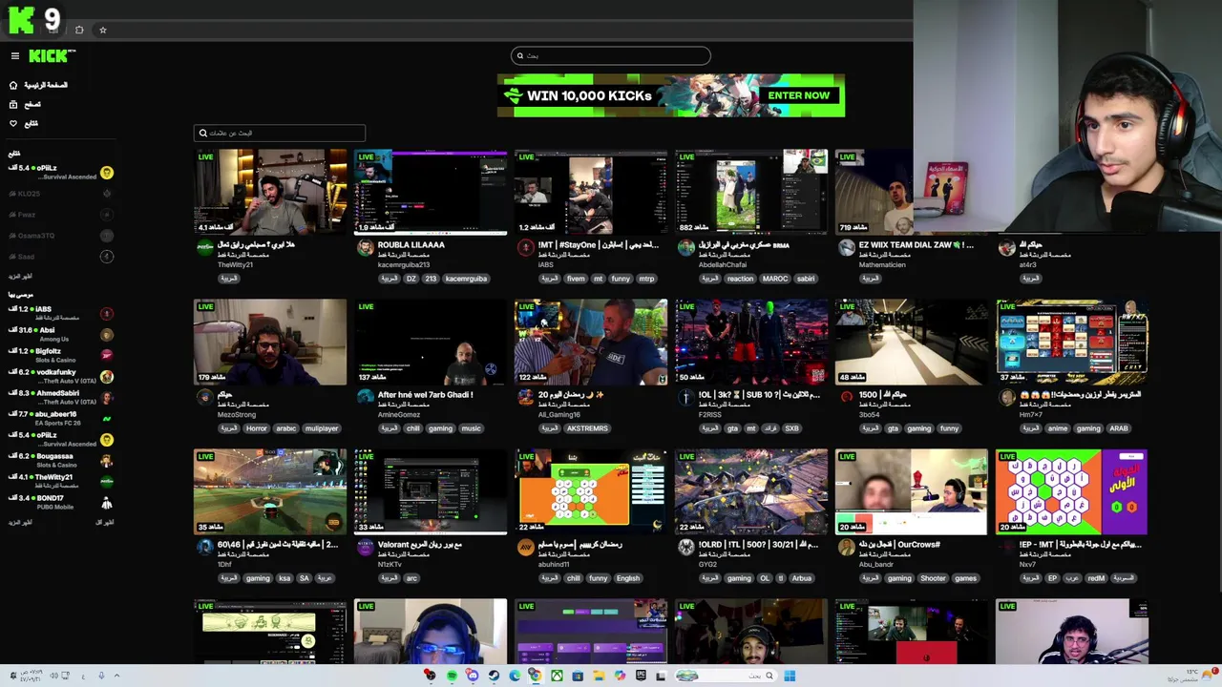Image resolution: width=1222 pixels, height=687 pixels.
Task: Select the Horror tag under MezoStrong
Action: 258,428
